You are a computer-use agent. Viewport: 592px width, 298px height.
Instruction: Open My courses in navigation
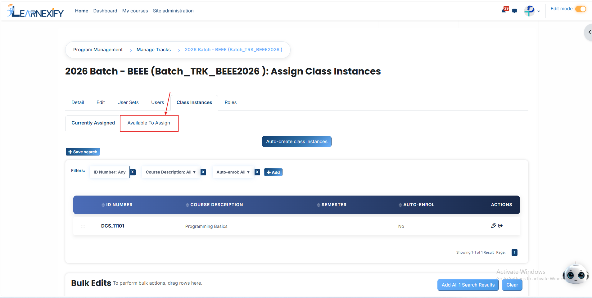pyautogui.click(x=135, y=11)
